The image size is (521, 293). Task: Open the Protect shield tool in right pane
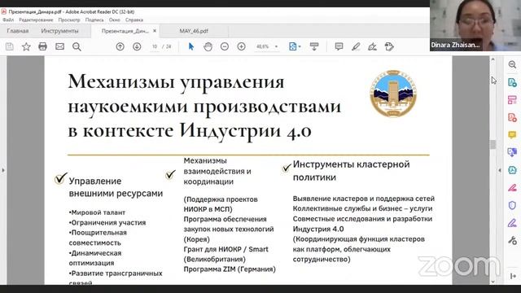[x=512, y=205]
